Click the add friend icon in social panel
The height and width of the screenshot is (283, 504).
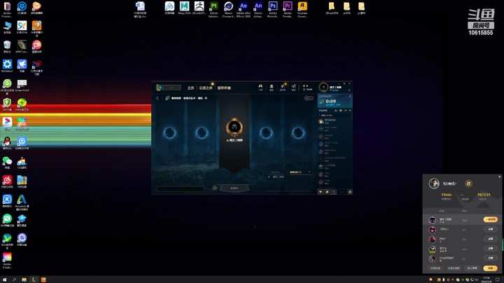point(336,110)
